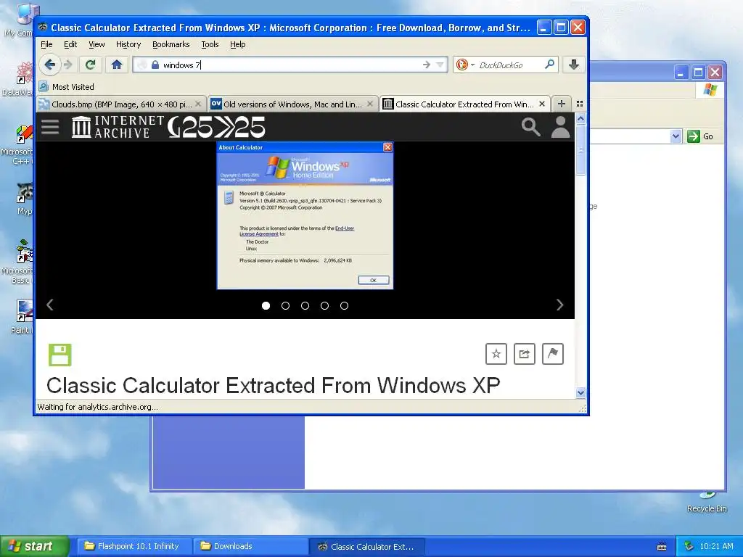The image size is (743, 557).
Task: Go back with the browser Back arrow
Action: click(50, 65)
